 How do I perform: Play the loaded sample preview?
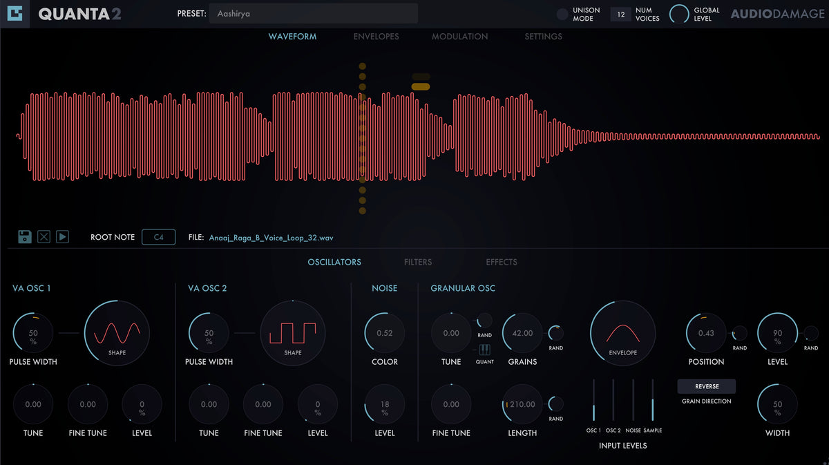(62, 237)
